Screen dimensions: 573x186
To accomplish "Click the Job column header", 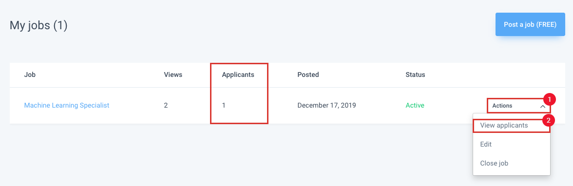I will point(30,74).
